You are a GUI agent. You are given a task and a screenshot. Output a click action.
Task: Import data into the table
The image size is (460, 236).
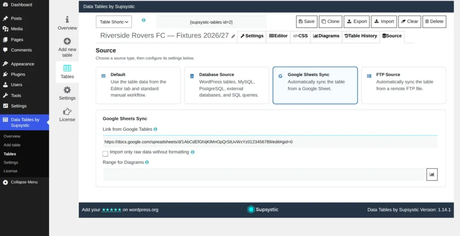click(x=384, y=22)
